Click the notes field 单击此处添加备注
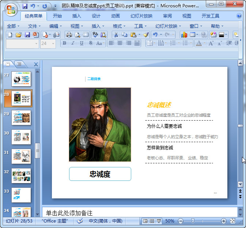Screen dimensions: 246x228 (x=140, y=213)
